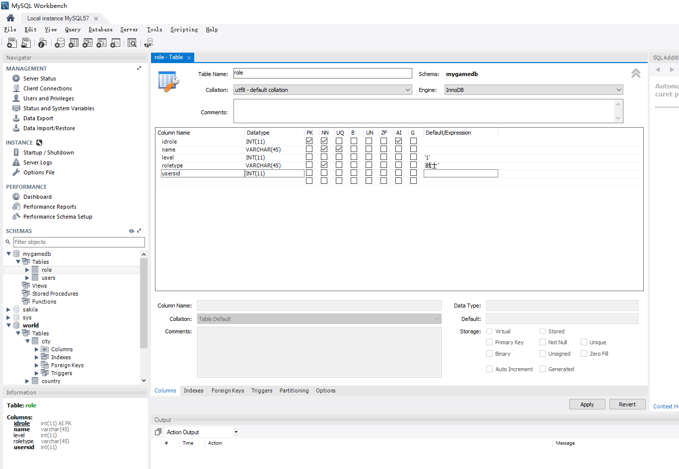Open the object inspector info icon
This screenshot has width=679, height=469.
point(43,43)
